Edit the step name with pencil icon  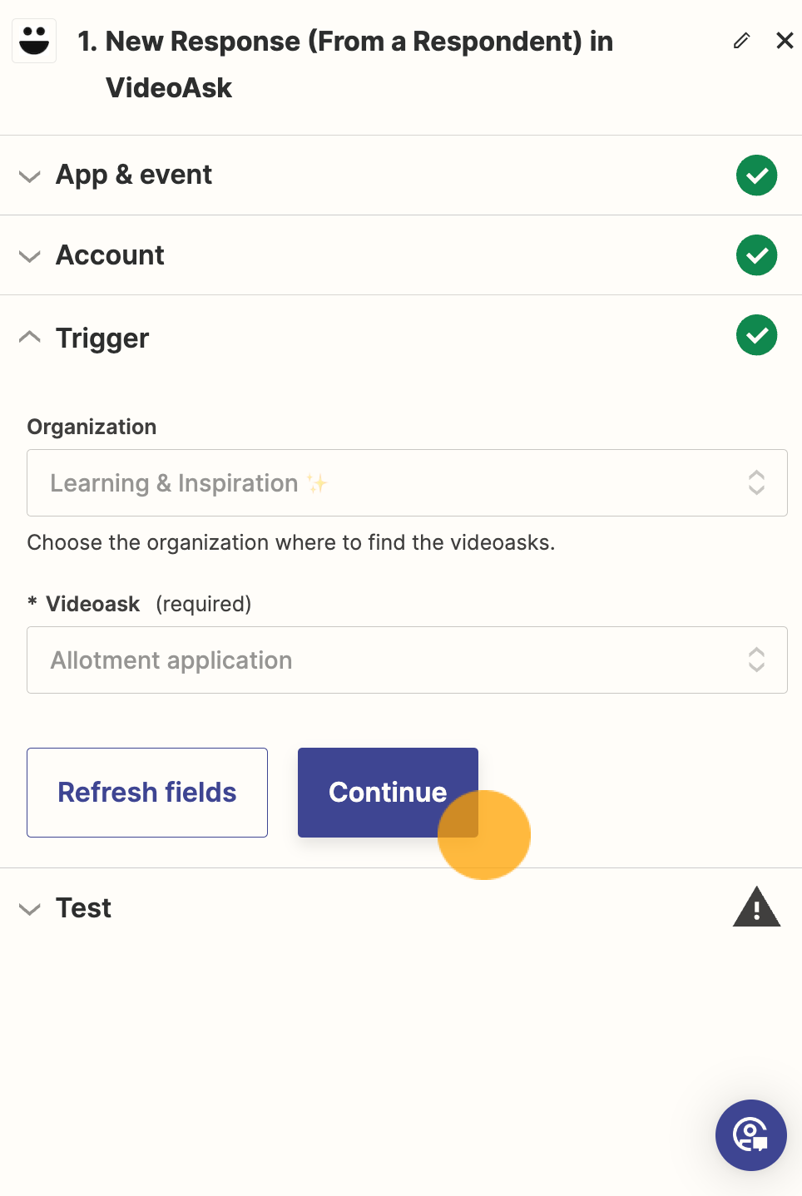point(742,41)
